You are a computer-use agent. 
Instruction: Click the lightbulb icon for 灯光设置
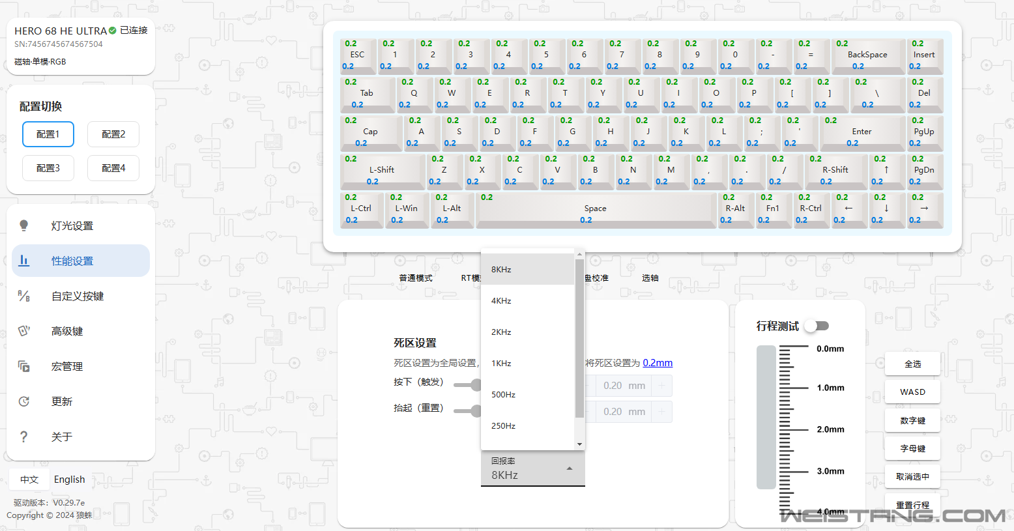tap(24, 225)
